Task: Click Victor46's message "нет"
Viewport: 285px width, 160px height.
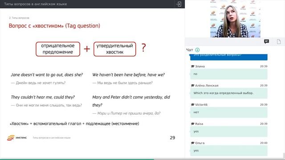Action: 228,112
